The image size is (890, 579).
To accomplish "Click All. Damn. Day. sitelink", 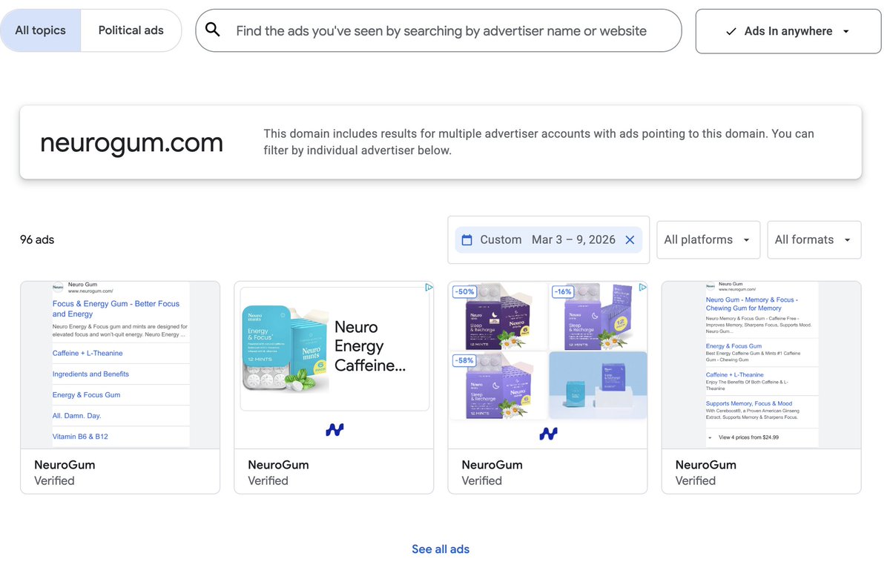I will [76, 415].
